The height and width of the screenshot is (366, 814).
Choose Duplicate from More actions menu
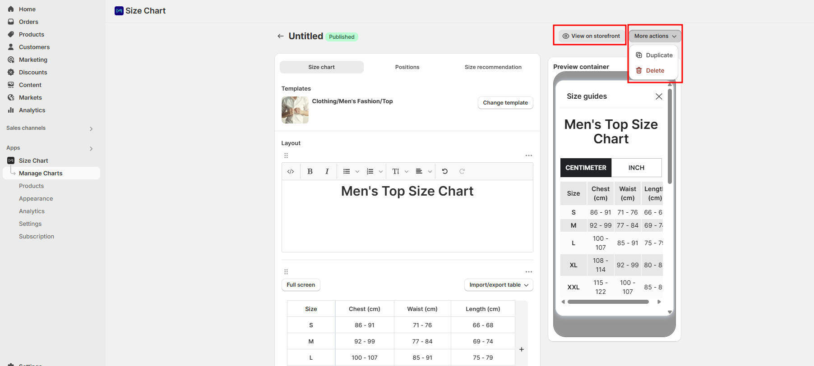(654, 55)
